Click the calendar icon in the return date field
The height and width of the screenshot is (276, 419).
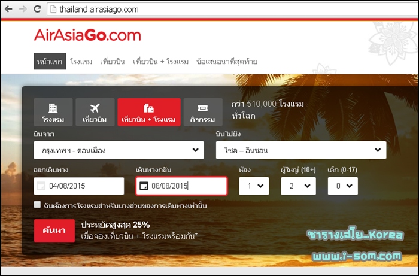point(144,186)
